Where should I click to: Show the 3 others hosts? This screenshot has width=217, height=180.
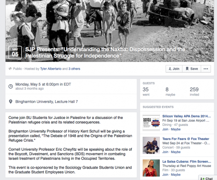74,69
